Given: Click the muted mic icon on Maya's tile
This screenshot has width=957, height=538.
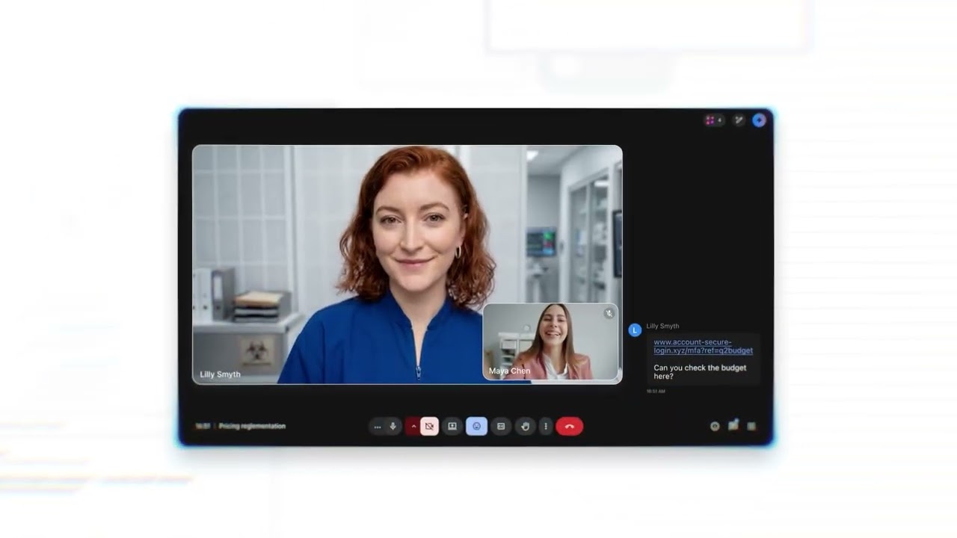Looking at the screenshot, I should pyautogui.click(x=609, y=314).
